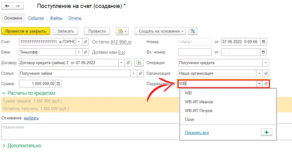Click green plus button to add subdivision

pos(266,132)
